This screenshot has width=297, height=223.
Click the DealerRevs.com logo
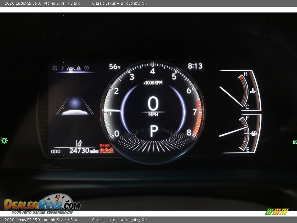point(42,204)
